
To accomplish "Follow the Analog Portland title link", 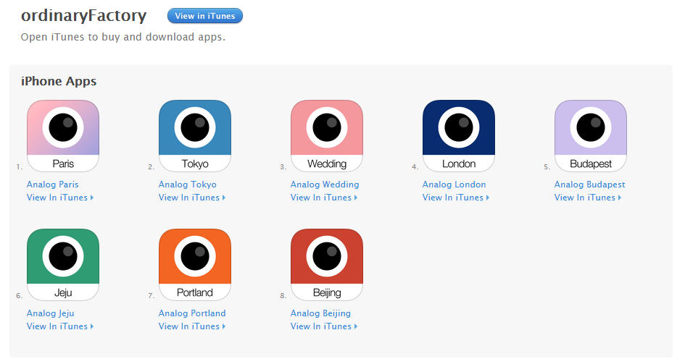I will (192, 313).
